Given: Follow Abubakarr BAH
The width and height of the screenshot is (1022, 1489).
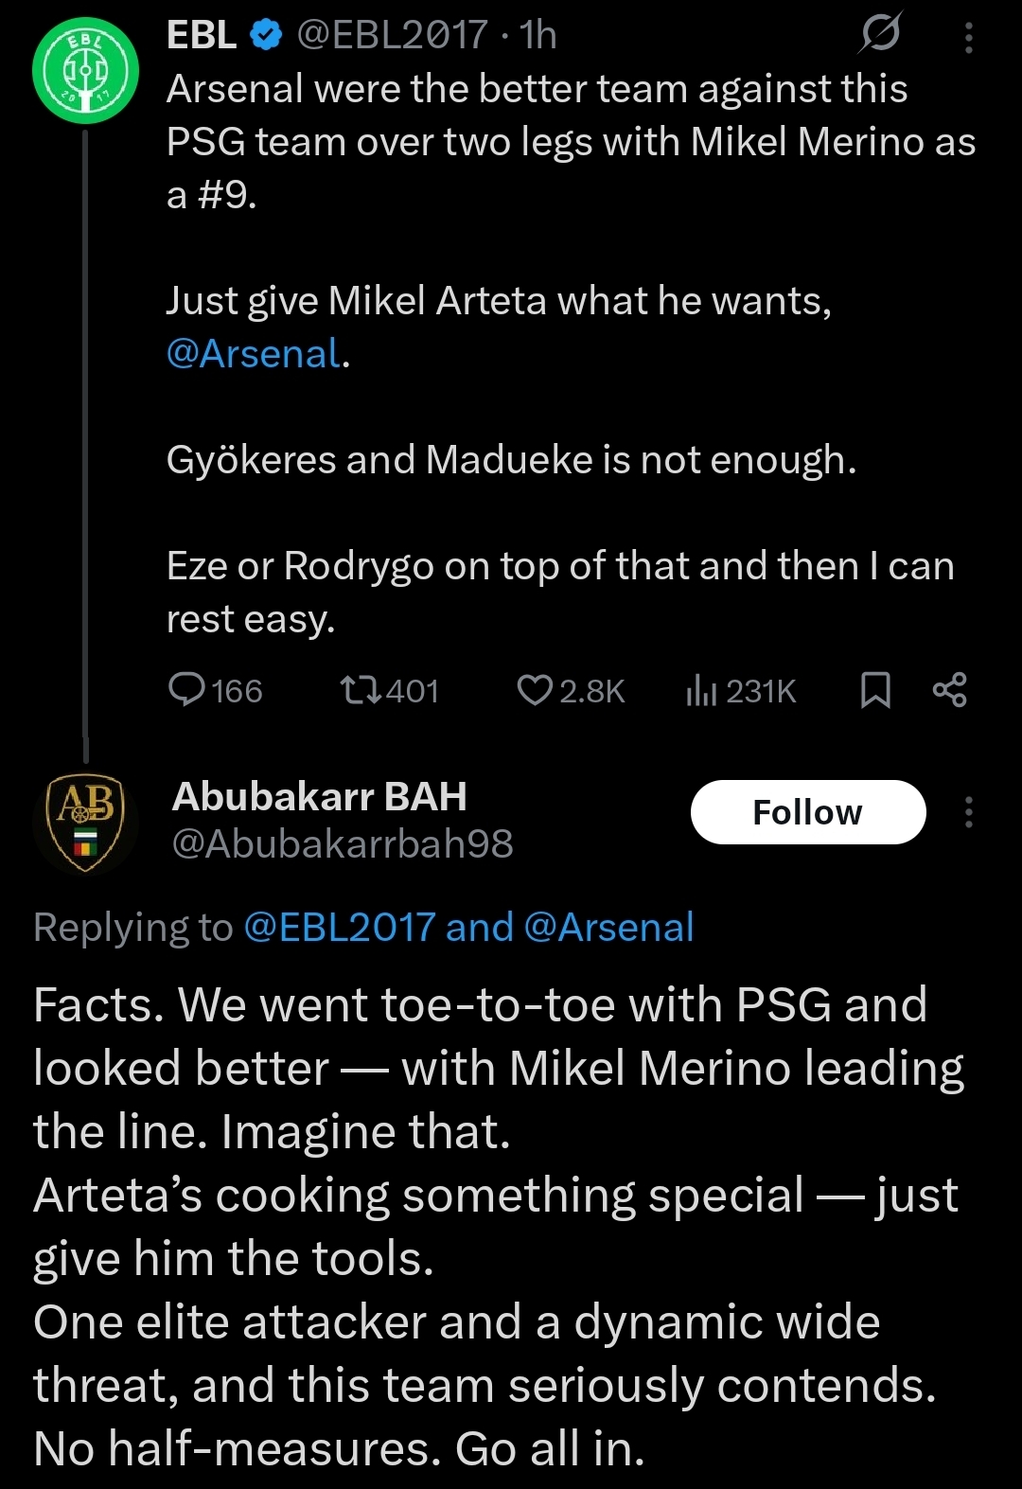Looking at the screenshot, I should point(808,812).
